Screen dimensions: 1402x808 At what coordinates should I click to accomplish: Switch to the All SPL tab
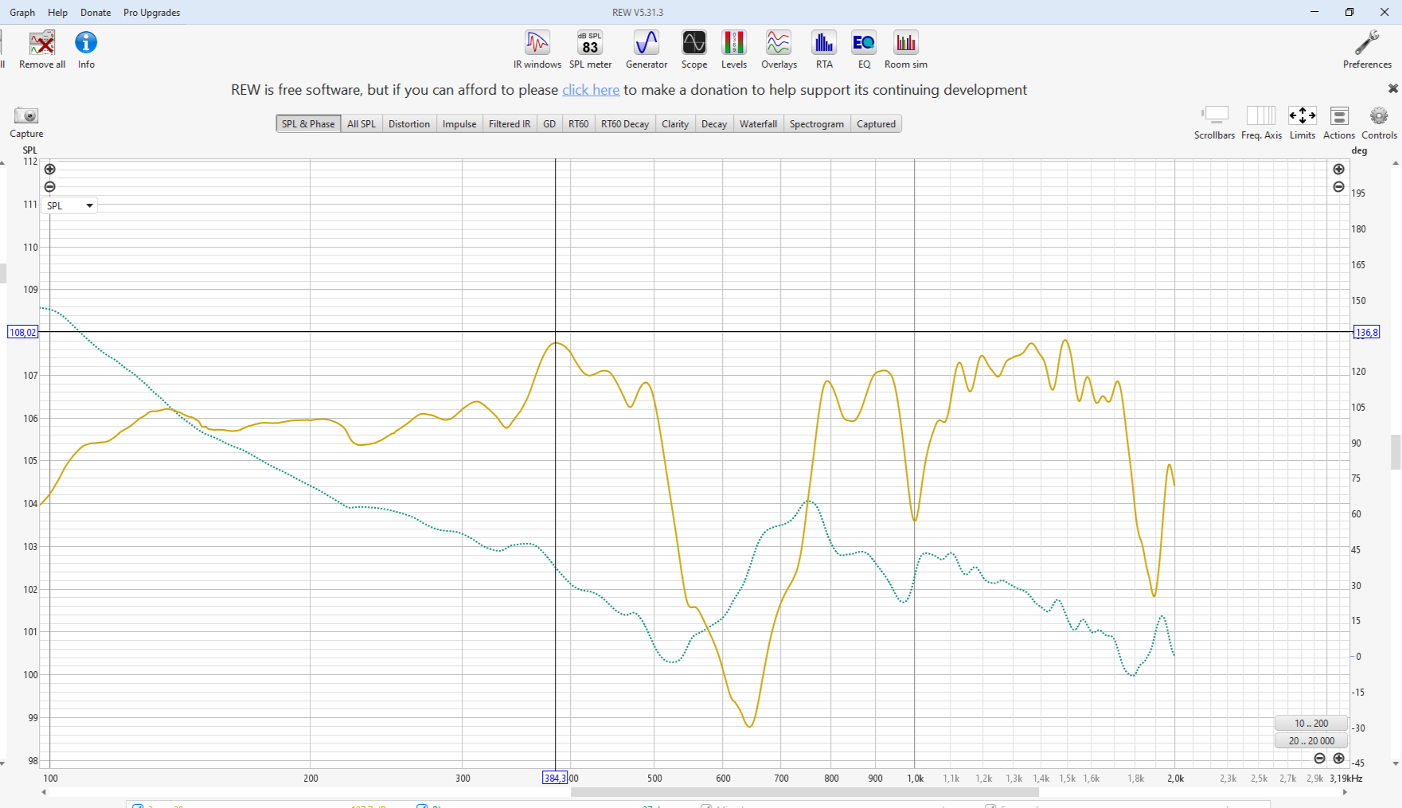(x=361, y=124)
